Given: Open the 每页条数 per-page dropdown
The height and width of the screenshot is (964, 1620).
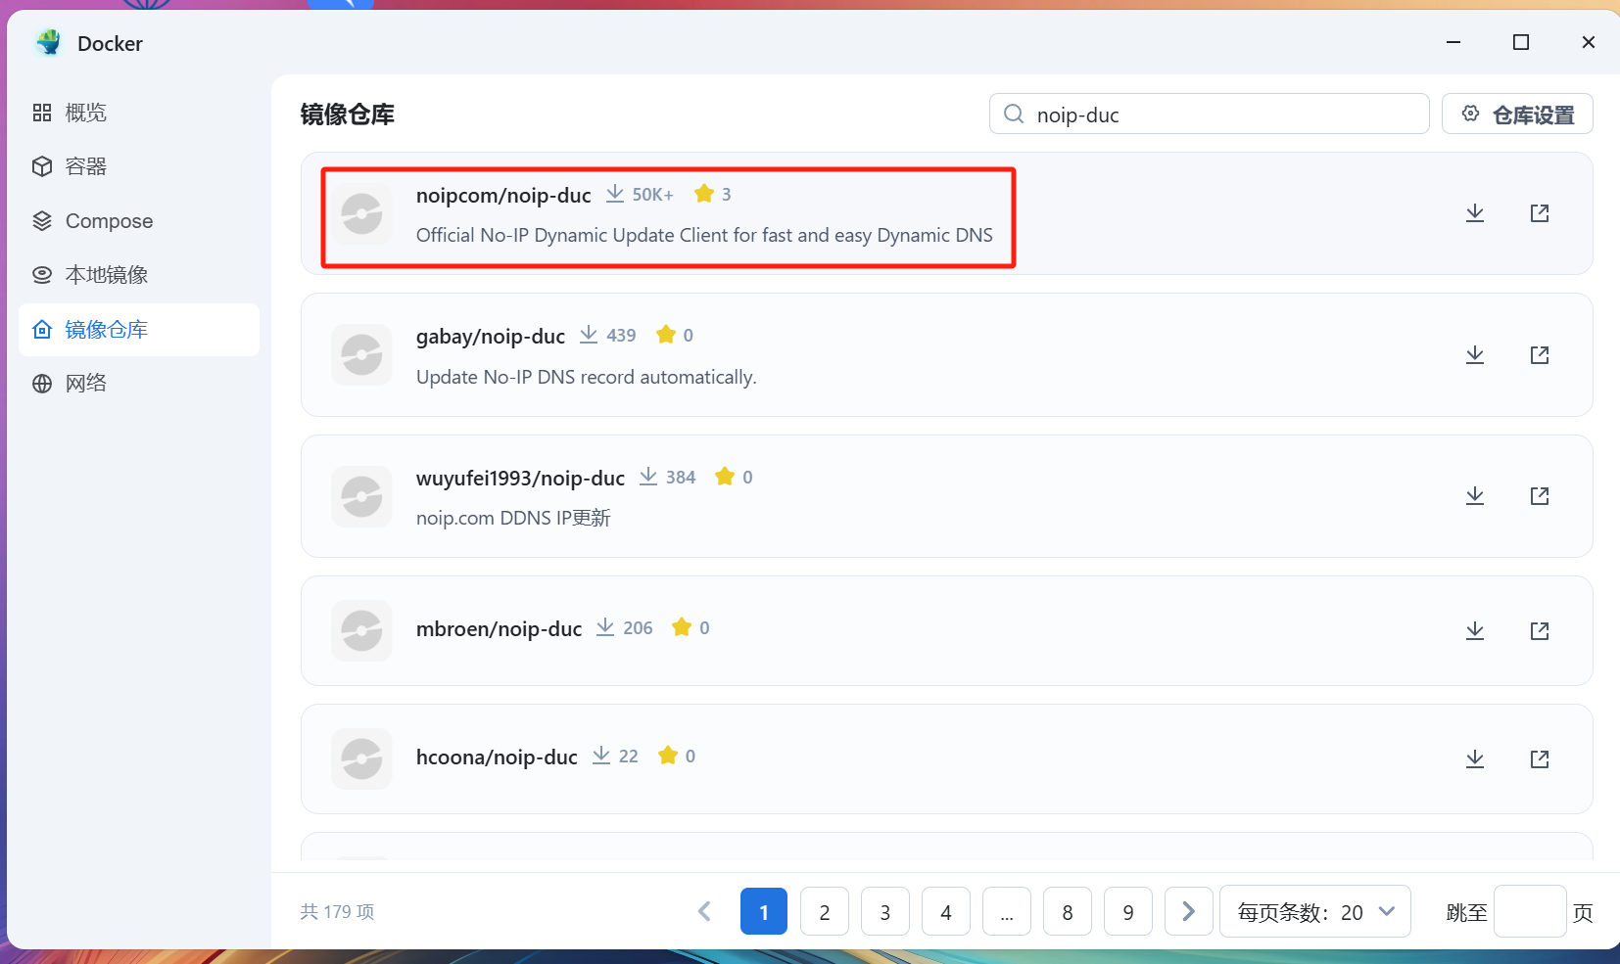Looking at the screenshot, I should pos(1313,911).
